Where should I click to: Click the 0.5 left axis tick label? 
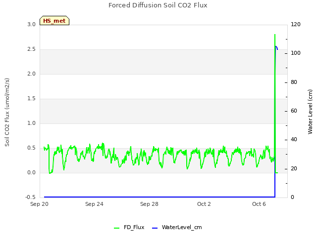tap(32, 148)
